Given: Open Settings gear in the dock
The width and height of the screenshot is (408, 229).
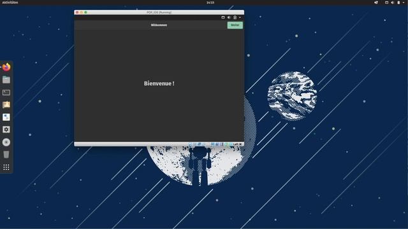Looking at the screenshot, I should tap(6, 130).
